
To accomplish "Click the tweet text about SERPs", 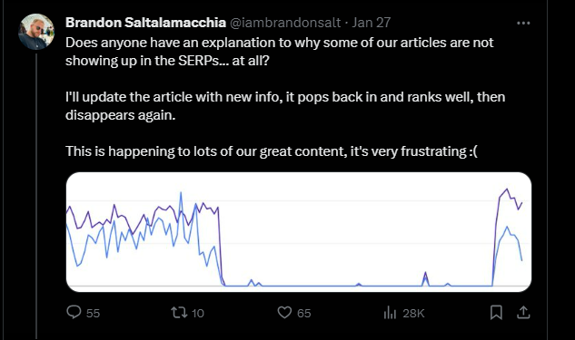I will [x=285, y=97].
